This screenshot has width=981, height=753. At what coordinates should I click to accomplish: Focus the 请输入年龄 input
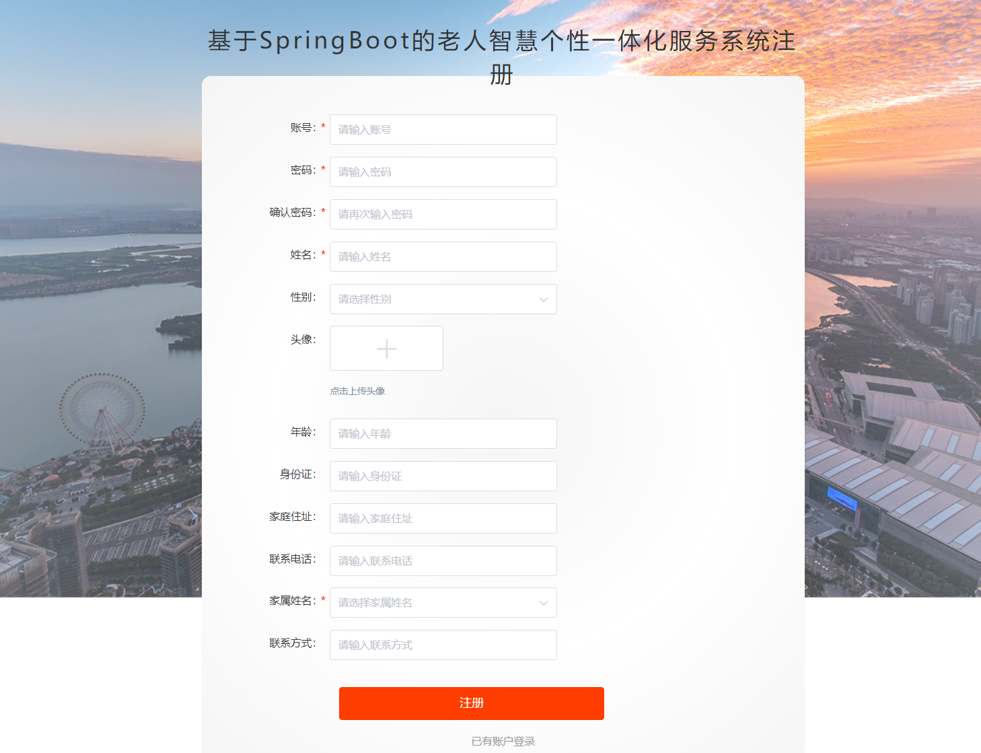pyautogui.click(x=443, y=434)
